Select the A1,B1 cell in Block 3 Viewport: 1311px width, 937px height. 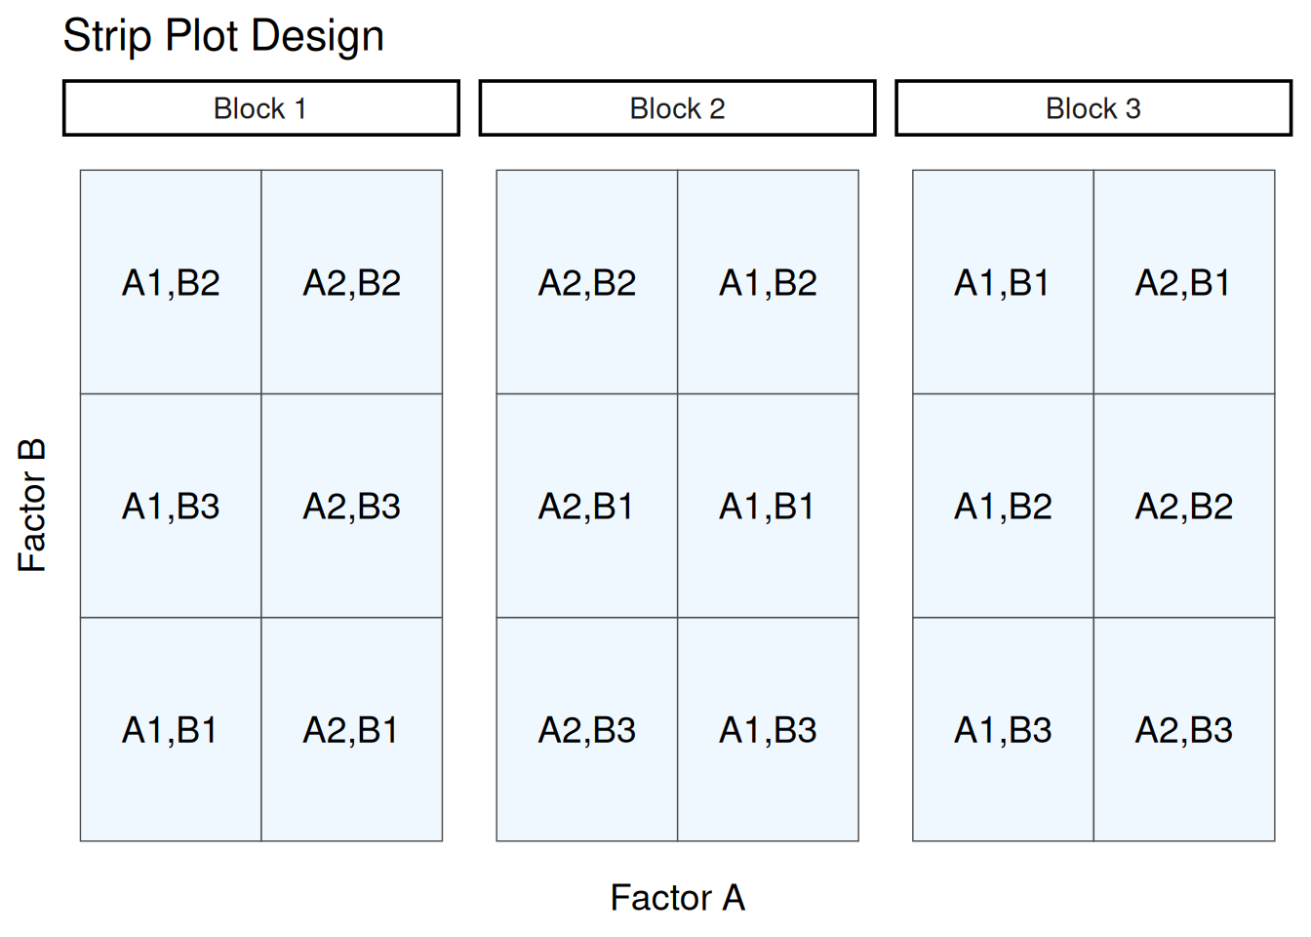[x=1003, y=282]
